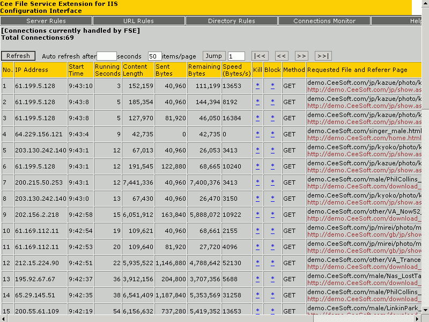Focus the auto refresh seconds field
The height and width of the screenshot is (322, 429).
(107, 56)
